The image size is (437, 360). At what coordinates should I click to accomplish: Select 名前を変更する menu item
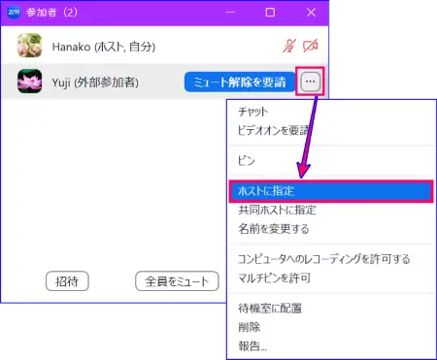274,229
